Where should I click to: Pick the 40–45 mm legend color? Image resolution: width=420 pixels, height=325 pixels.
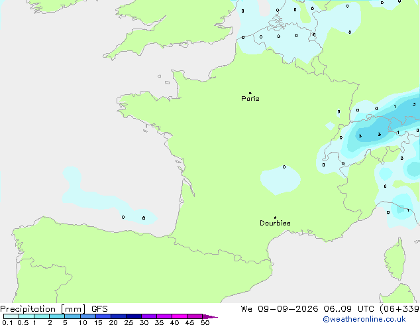pyautogui.click(x=180, y=316)
